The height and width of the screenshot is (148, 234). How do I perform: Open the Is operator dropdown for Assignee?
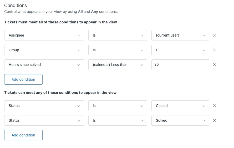(118, 35)
